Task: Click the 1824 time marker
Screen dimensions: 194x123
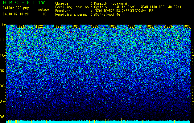Action: point(76,26)
